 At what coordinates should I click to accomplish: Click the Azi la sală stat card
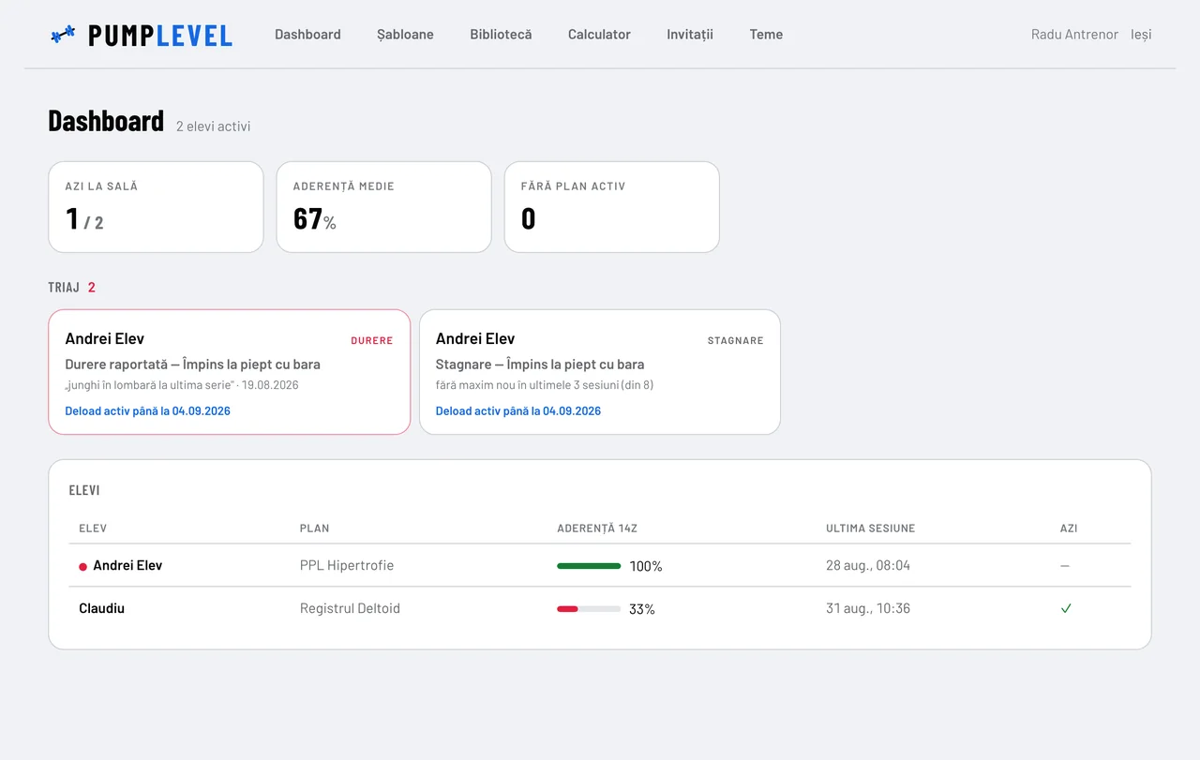pyautogui.click(x=156, y=207)
